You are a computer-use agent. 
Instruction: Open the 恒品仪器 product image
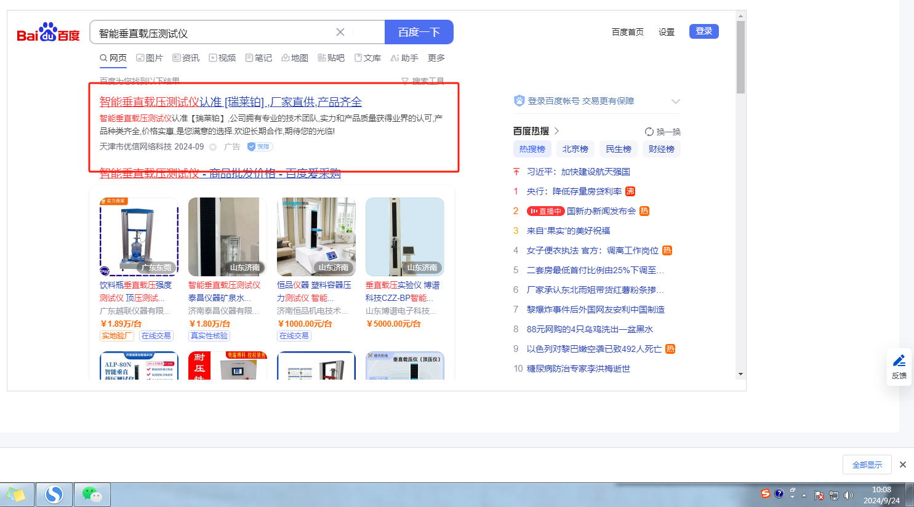(x=316, y=237)
